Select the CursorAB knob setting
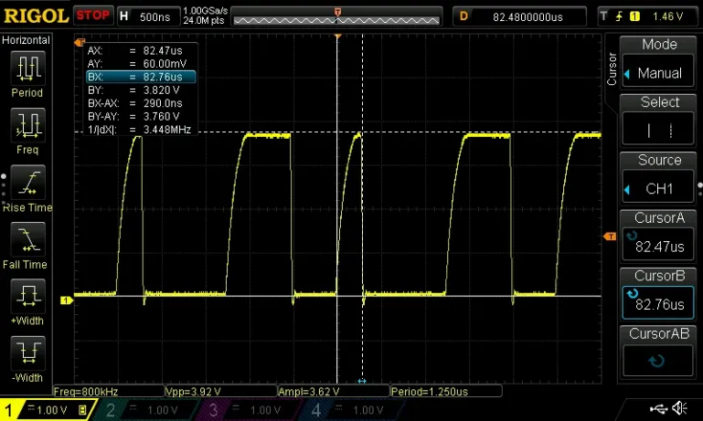The width and height of the screenshot is (703, 421). pos(657,360)
